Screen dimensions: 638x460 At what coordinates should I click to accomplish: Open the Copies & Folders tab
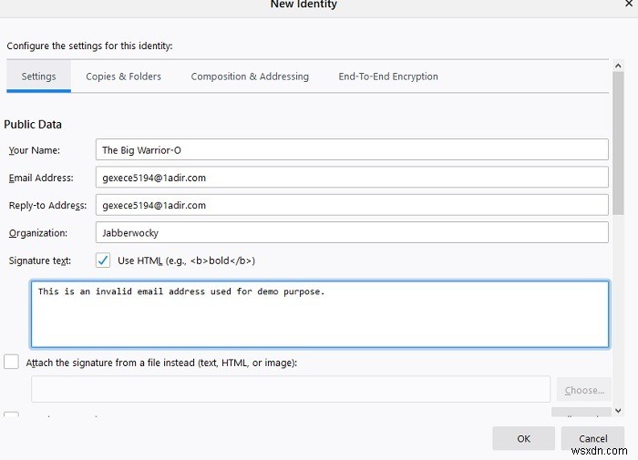click(x=123, y=77)
